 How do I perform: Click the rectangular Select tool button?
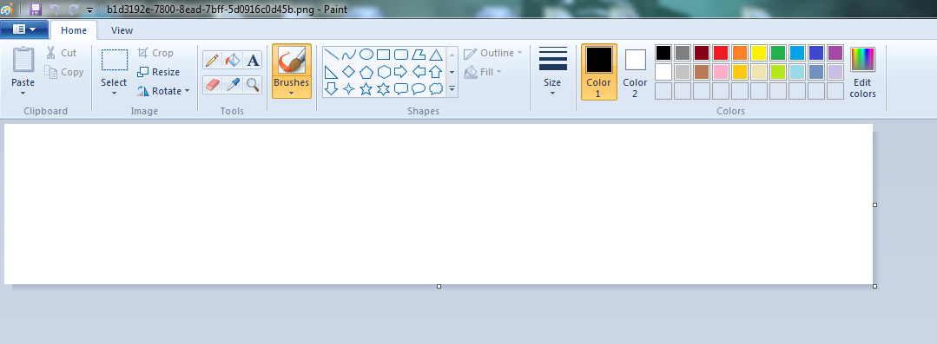(x=114, y=60)
